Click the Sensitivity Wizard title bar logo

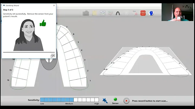(4, 5)
